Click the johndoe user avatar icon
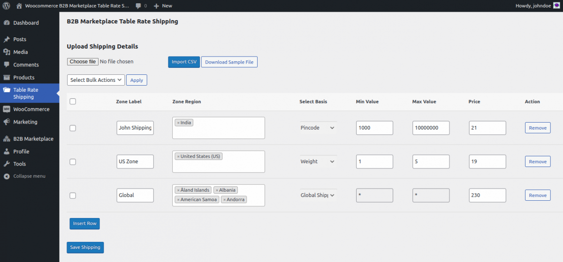The width and height of the screenshot is (563, 262). [556, 6]
